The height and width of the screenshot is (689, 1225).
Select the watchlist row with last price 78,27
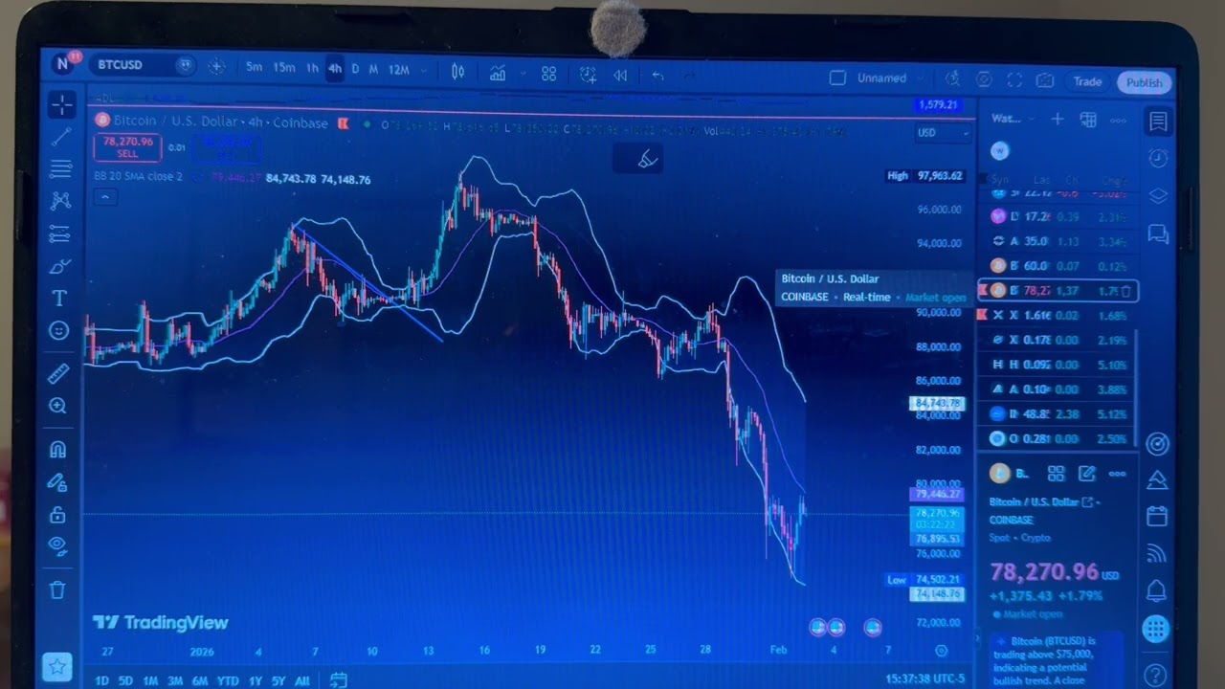(x=1058, y=291)
